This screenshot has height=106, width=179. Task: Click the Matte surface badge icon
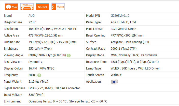pyautogui.click(x=58, y=7)
